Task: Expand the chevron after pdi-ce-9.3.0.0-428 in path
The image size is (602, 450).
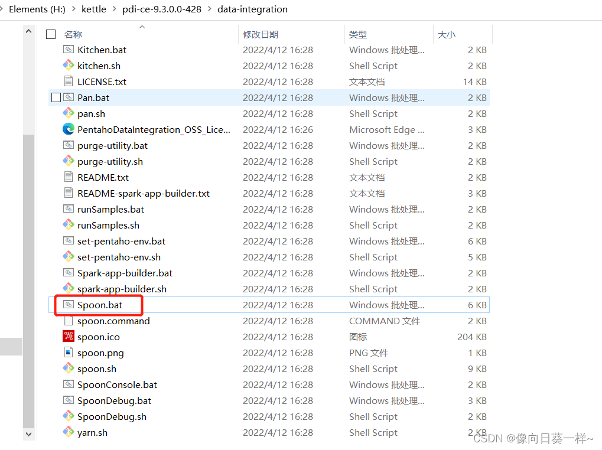Action: pos(210,9)
